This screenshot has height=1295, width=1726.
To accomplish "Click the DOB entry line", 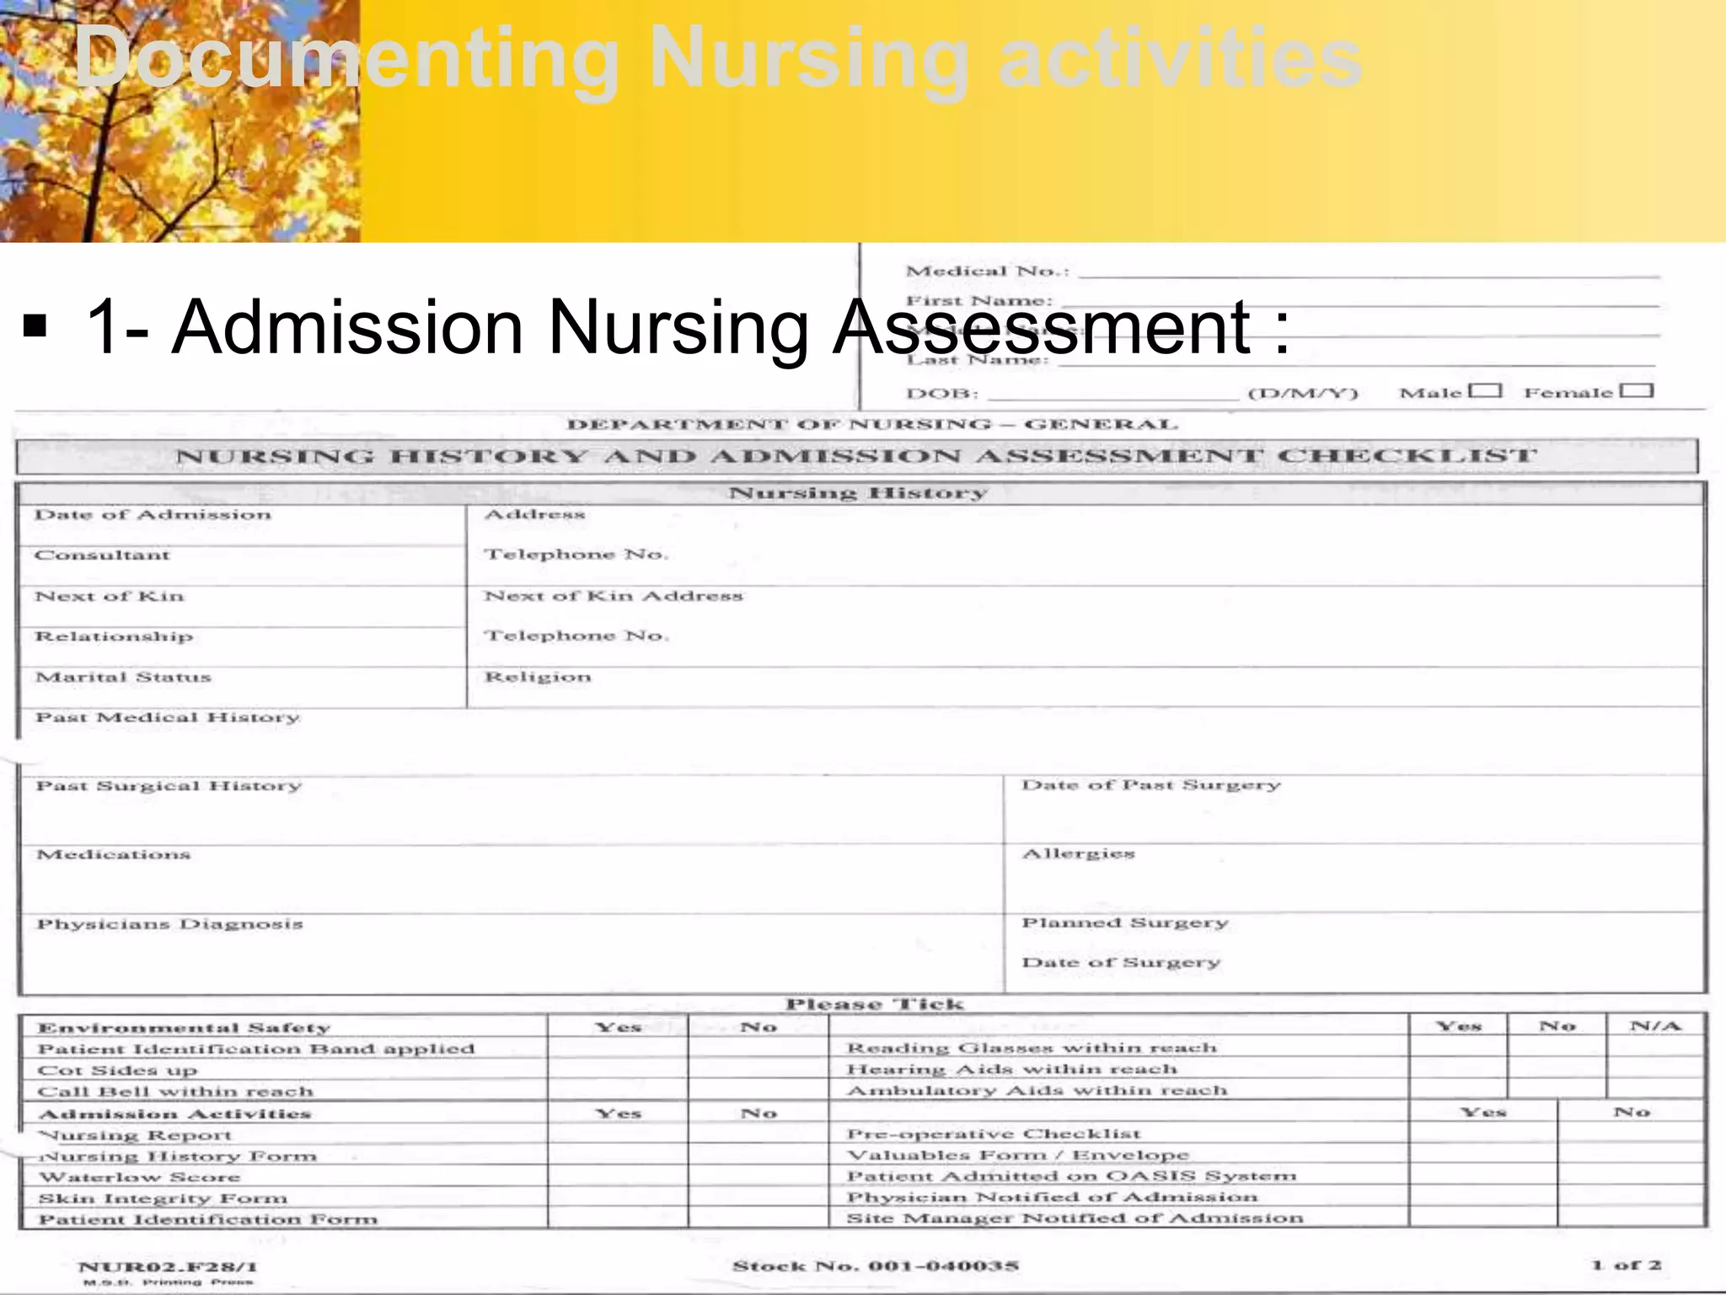I will pos(1113,396).
